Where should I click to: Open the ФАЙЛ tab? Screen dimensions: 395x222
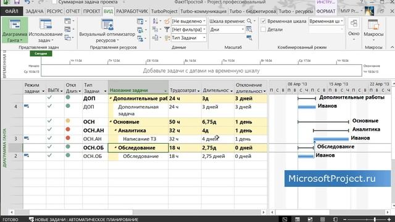(12, 11)
